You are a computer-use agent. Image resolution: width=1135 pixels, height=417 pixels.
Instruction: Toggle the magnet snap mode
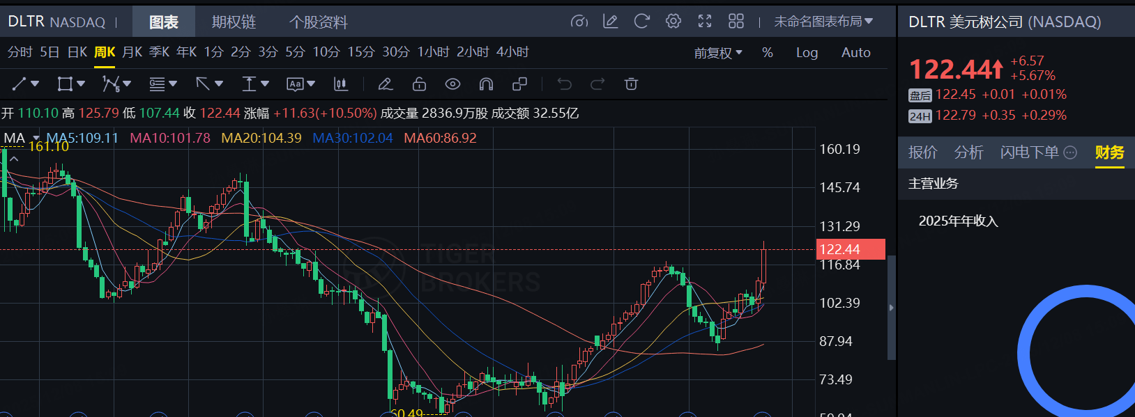(486, 84)
